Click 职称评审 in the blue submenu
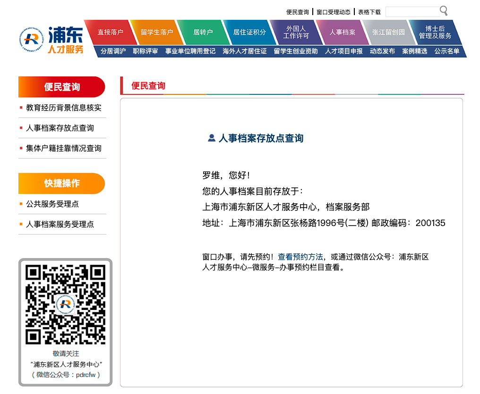 (x=146, y=51)
